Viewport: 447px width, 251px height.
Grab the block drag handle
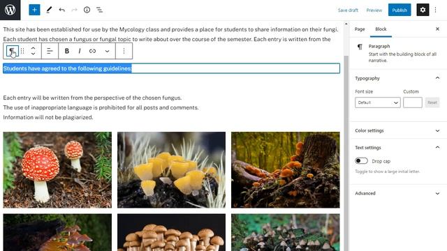(x=22, y=51)
